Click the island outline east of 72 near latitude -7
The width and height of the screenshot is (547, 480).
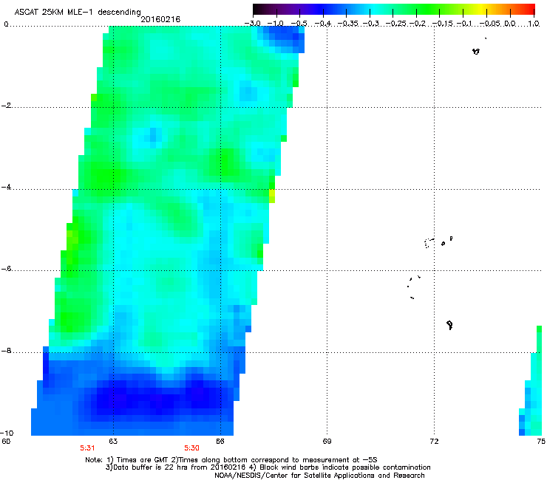point(449,325)
